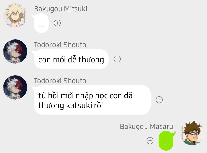The width and height of the screenshot is (207, 153).
Task: Tap plus icon beside 'thương katsuki rồi' message
Action: 159,100
